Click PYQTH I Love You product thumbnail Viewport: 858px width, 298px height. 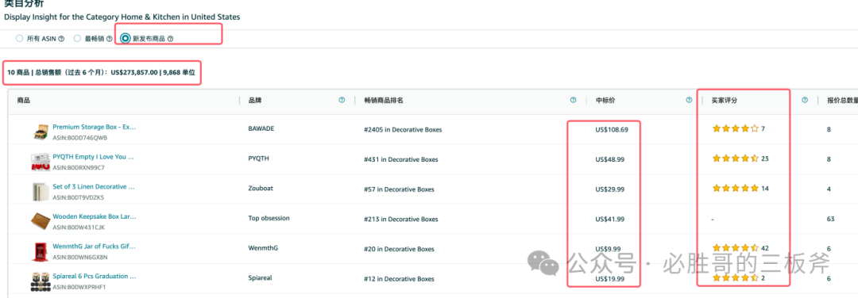coord(40,162)
